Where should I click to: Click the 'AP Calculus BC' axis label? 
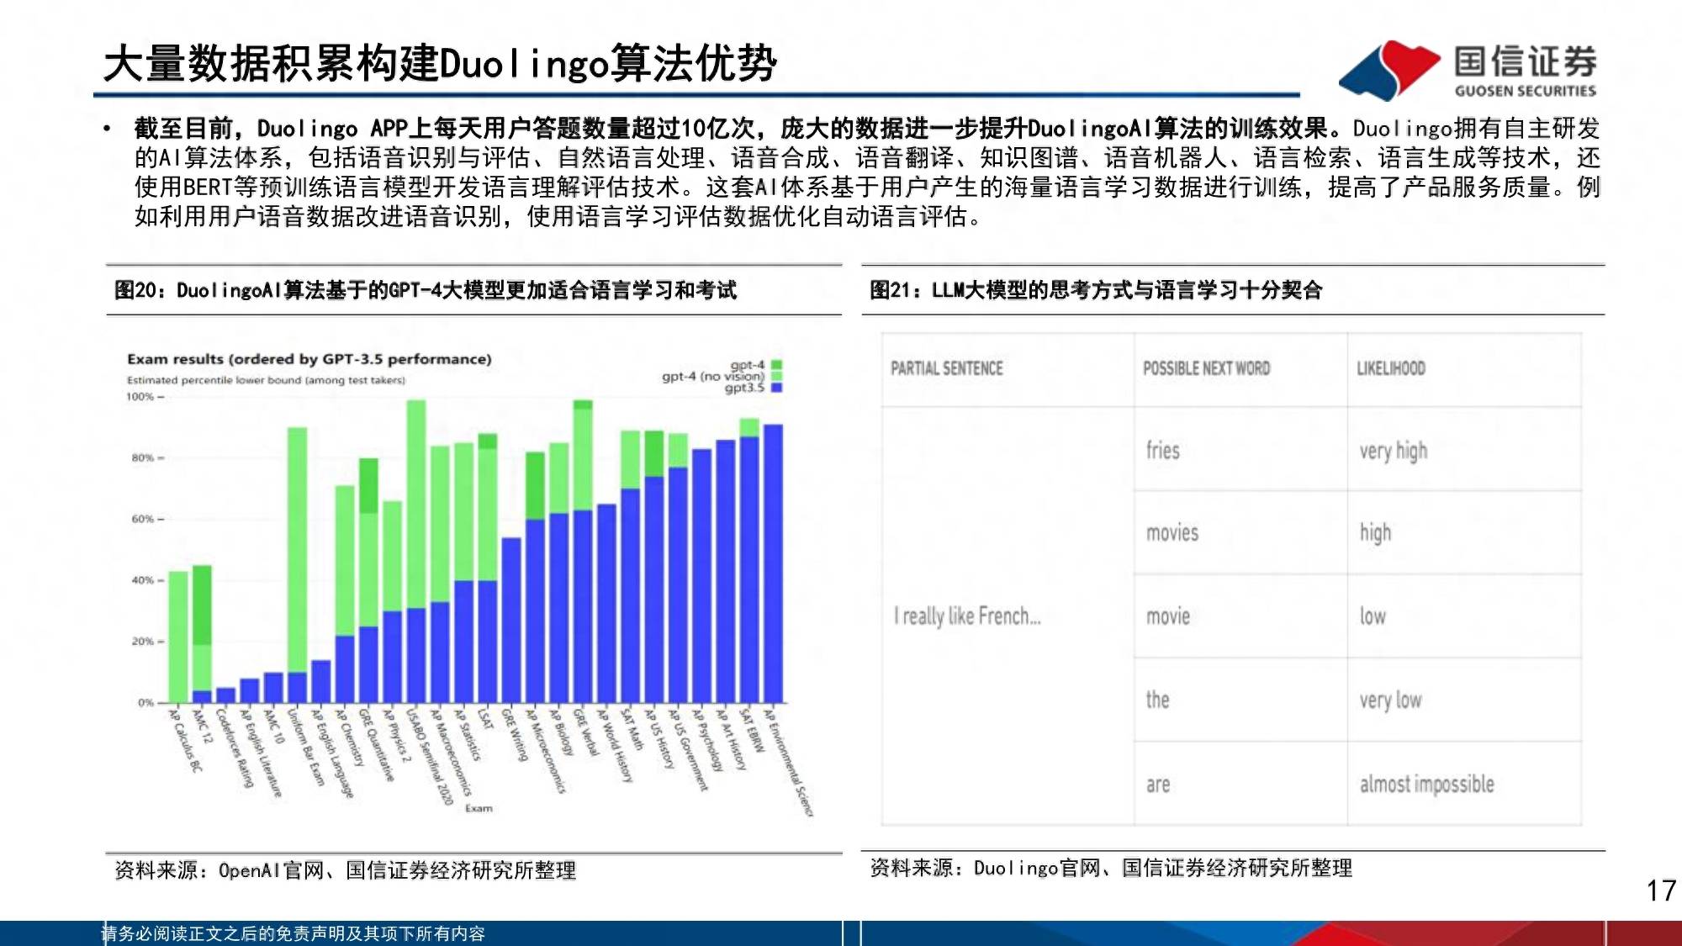(x=186, y=741)
